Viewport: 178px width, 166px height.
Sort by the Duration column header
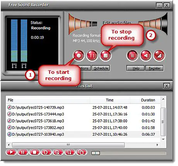pyautogui.click(x=145, y=100)
